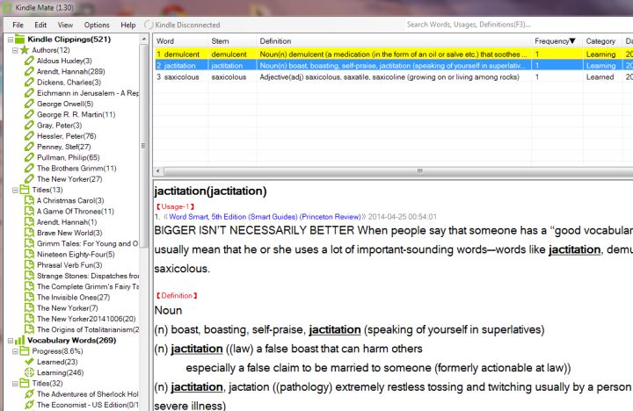Viewport: 633px width, 411px height.
Task: Click the tree panel vertical scrollbar thumb
Action: (x=143, y=146)
